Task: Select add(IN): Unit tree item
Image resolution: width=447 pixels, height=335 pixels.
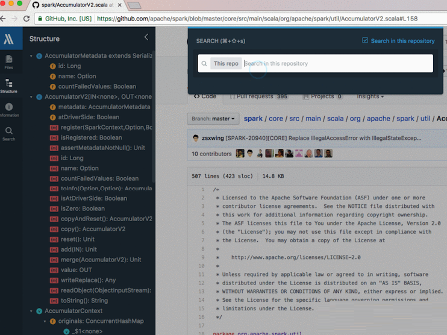Action: point(79,250)
